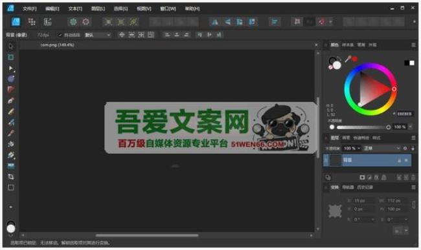Image resolution: width=421 pixels, height=250 pixels.
Task: Click the hex color value field
Action: 405,114
